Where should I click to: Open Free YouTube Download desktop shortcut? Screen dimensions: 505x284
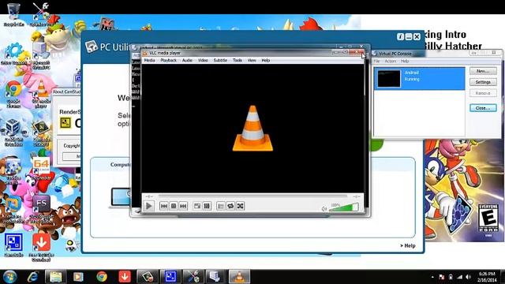point(41,247)
